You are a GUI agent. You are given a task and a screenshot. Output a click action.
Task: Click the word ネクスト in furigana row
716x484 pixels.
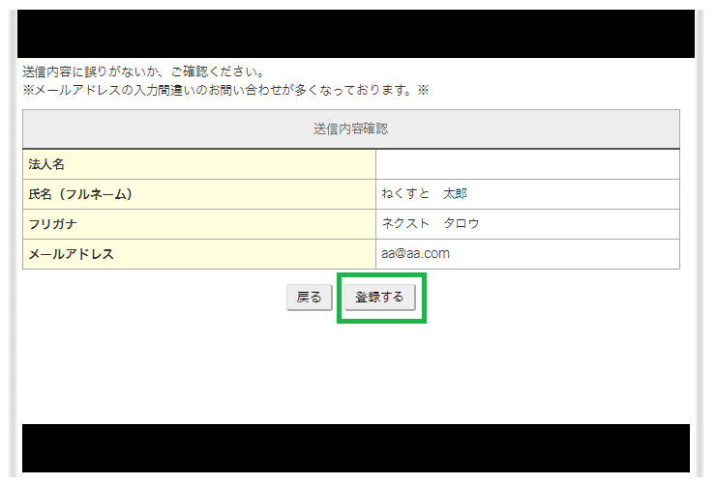(x=405, y=224)
